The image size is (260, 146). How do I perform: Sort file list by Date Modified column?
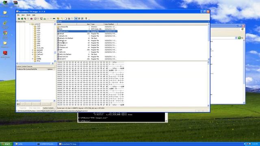[x=110, y=24]
